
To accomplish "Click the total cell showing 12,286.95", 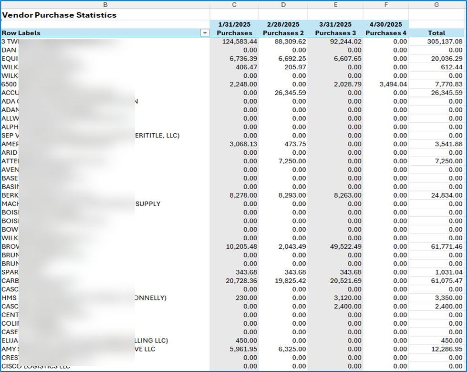I will click(443, 349).
